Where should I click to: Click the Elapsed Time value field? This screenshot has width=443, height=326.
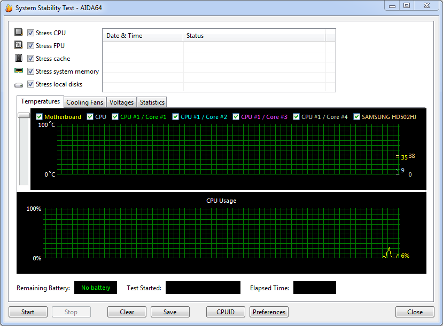coord(315,288)
